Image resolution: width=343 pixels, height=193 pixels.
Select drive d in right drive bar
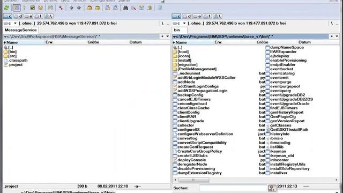click(x=187, y=16)
